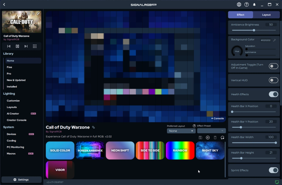Disable Health Effects switch
This screenshot has height=185, width=282.
point(274,94)
